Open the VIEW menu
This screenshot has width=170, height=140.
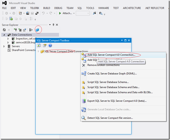(23, 8)
